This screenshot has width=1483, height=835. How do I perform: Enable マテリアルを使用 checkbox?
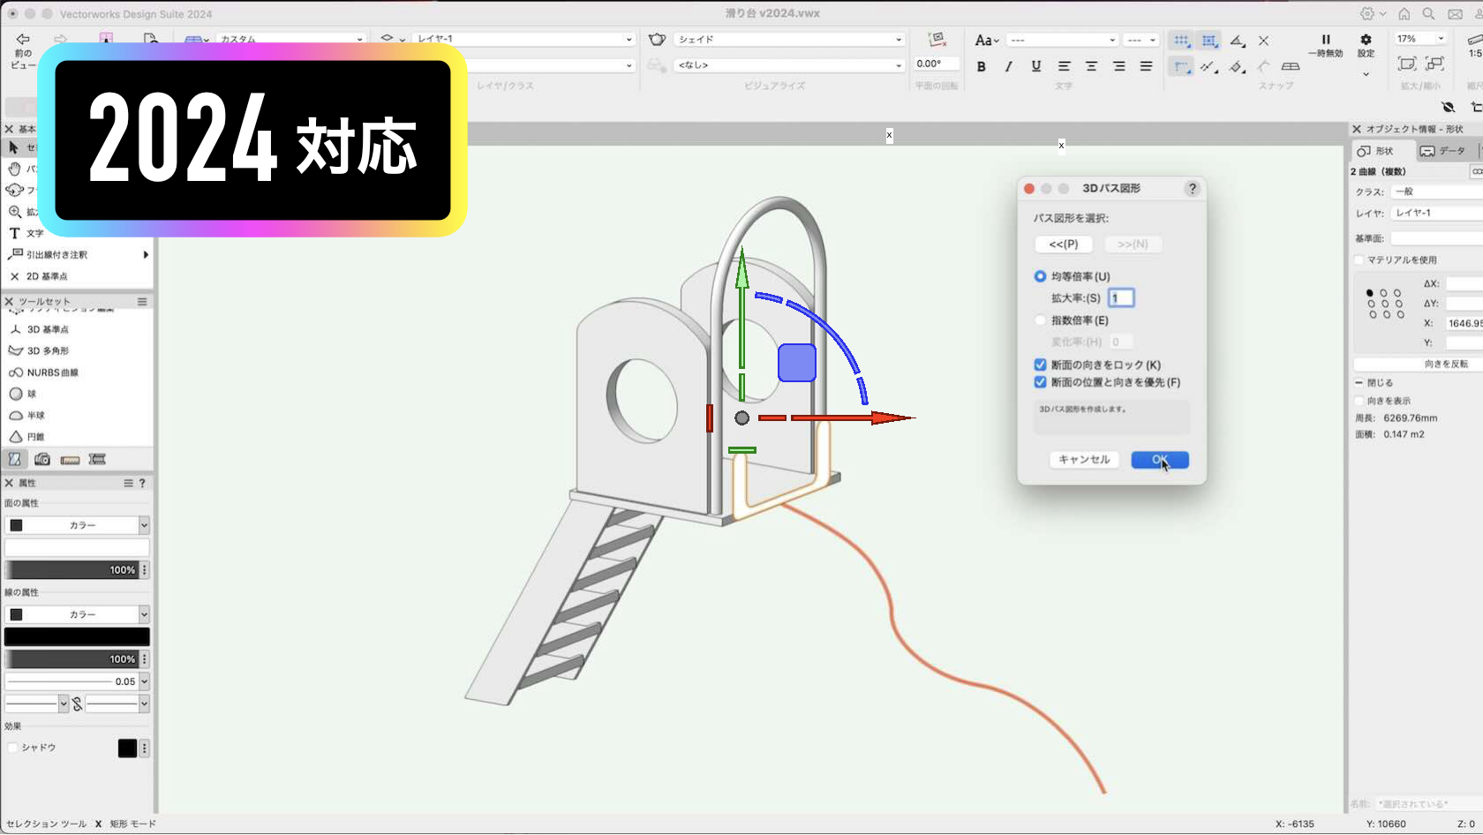pos(1359,260)
